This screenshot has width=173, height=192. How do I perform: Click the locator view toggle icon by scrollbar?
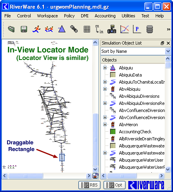96,176
